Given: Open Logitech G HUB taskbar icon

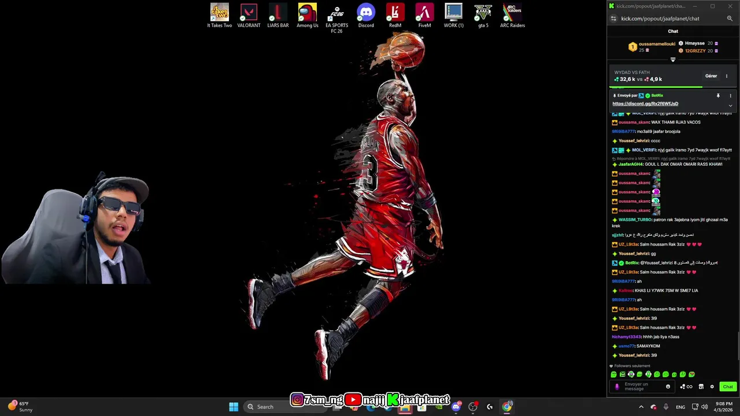Looking at the screenshot, I should pos(490,407).
